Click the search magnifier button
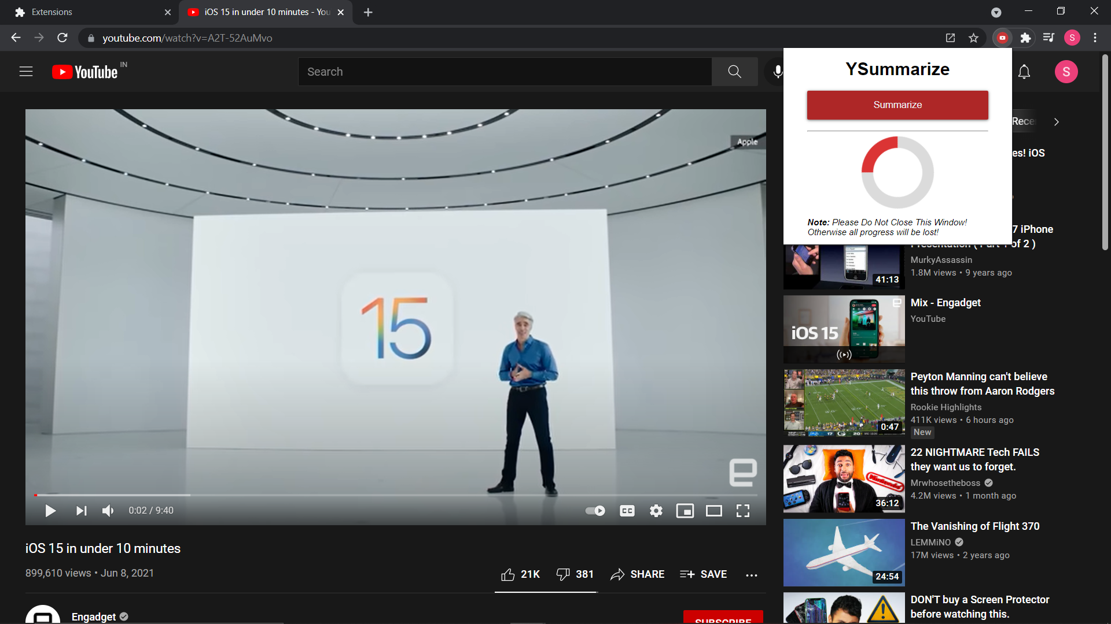 click(x=734, y=72)
